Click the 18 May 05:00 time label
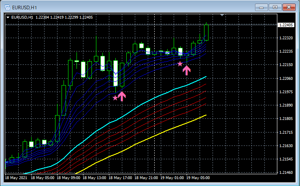Viewport: 300px width, 186px height. (x=43, y=178)
